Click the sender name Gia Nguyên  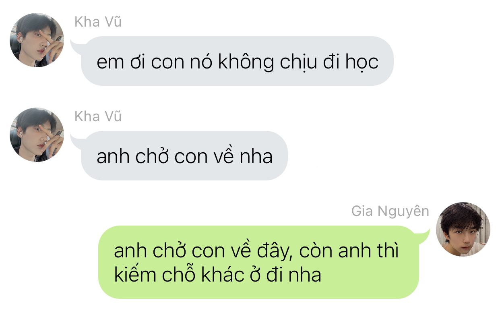(x=390, y=211)
